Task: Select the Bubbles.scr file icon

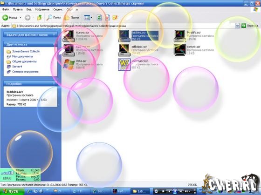Action: (124, 36)
